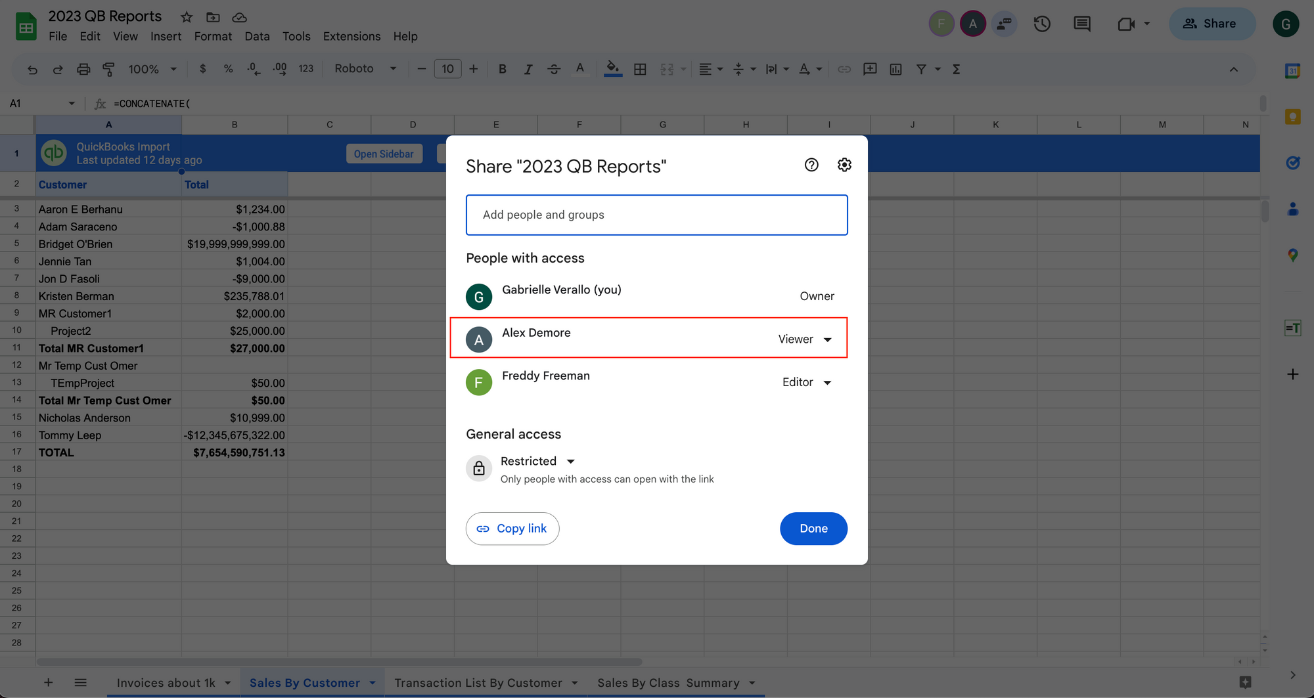Image resolution: width=1314 pixels, height=698 pixels.
Task: Open more number formats 123
Action: 306,69
